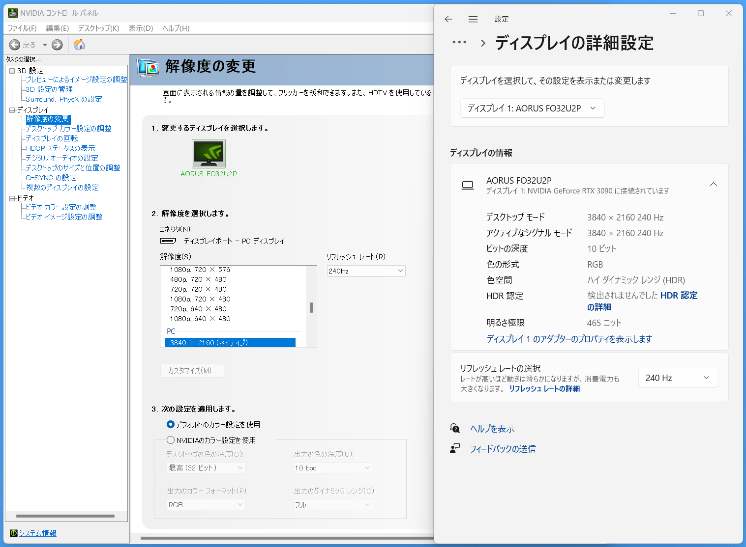
Task: Click the laptop display icon for AORUS FO32U2P
Action: (x=468, y=185)
